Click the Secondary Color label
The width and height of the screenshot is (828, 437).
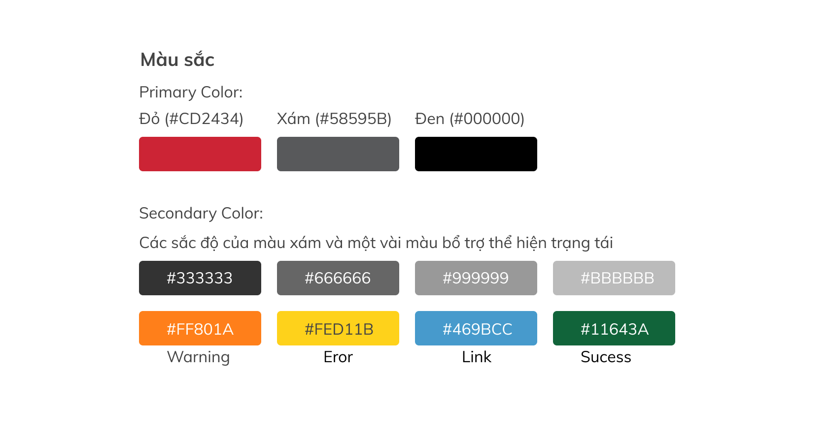pyautogui.click(x=201, y=214)
